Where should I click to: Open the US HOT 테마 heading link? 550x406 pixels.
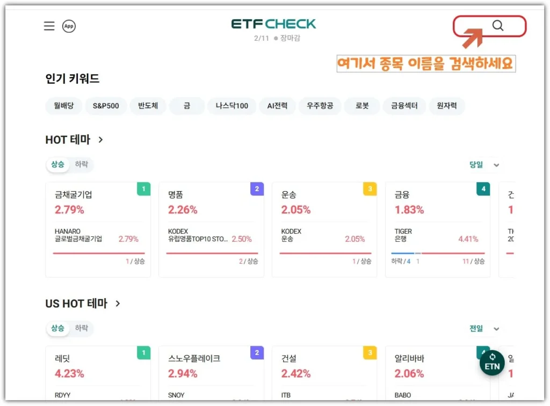(82, 303)
